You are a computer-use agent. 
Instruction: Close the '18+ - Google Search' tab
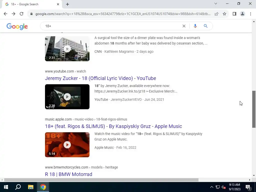58,4
